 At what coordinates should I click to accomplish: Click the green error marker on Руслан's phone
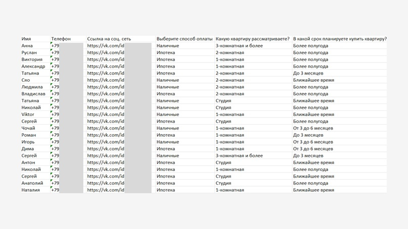(52, 50)
